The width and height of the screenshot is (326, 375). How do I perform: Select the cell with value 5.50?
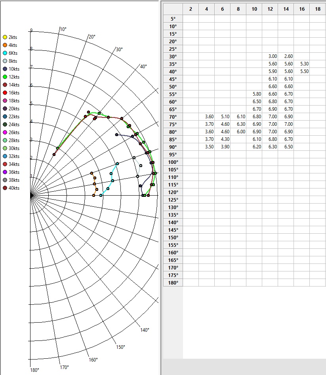[302, 71]
